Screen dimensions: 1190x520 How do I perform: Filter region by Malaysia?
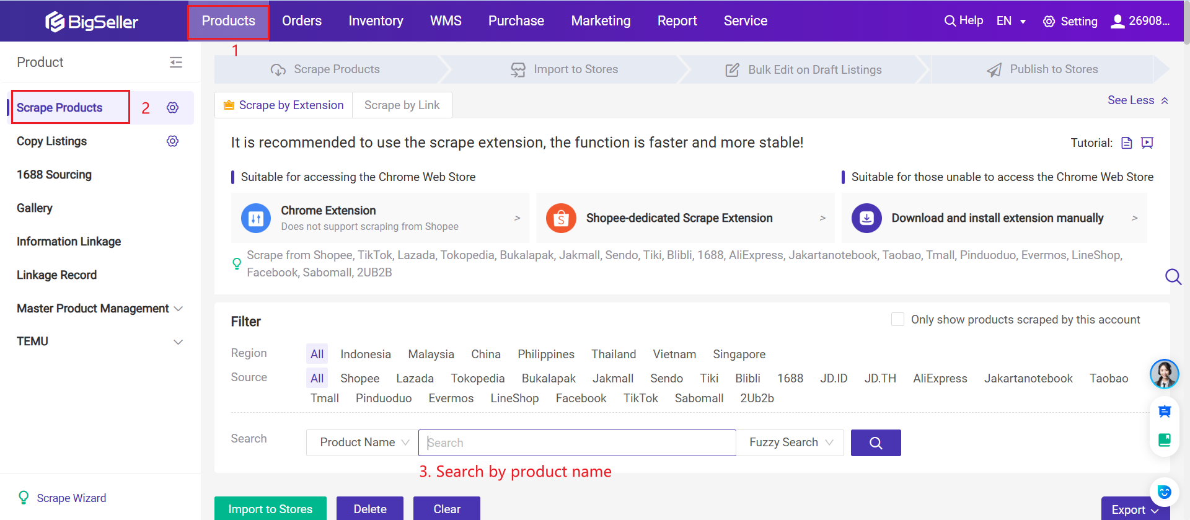pyautogui.click(x=431, y=354)
